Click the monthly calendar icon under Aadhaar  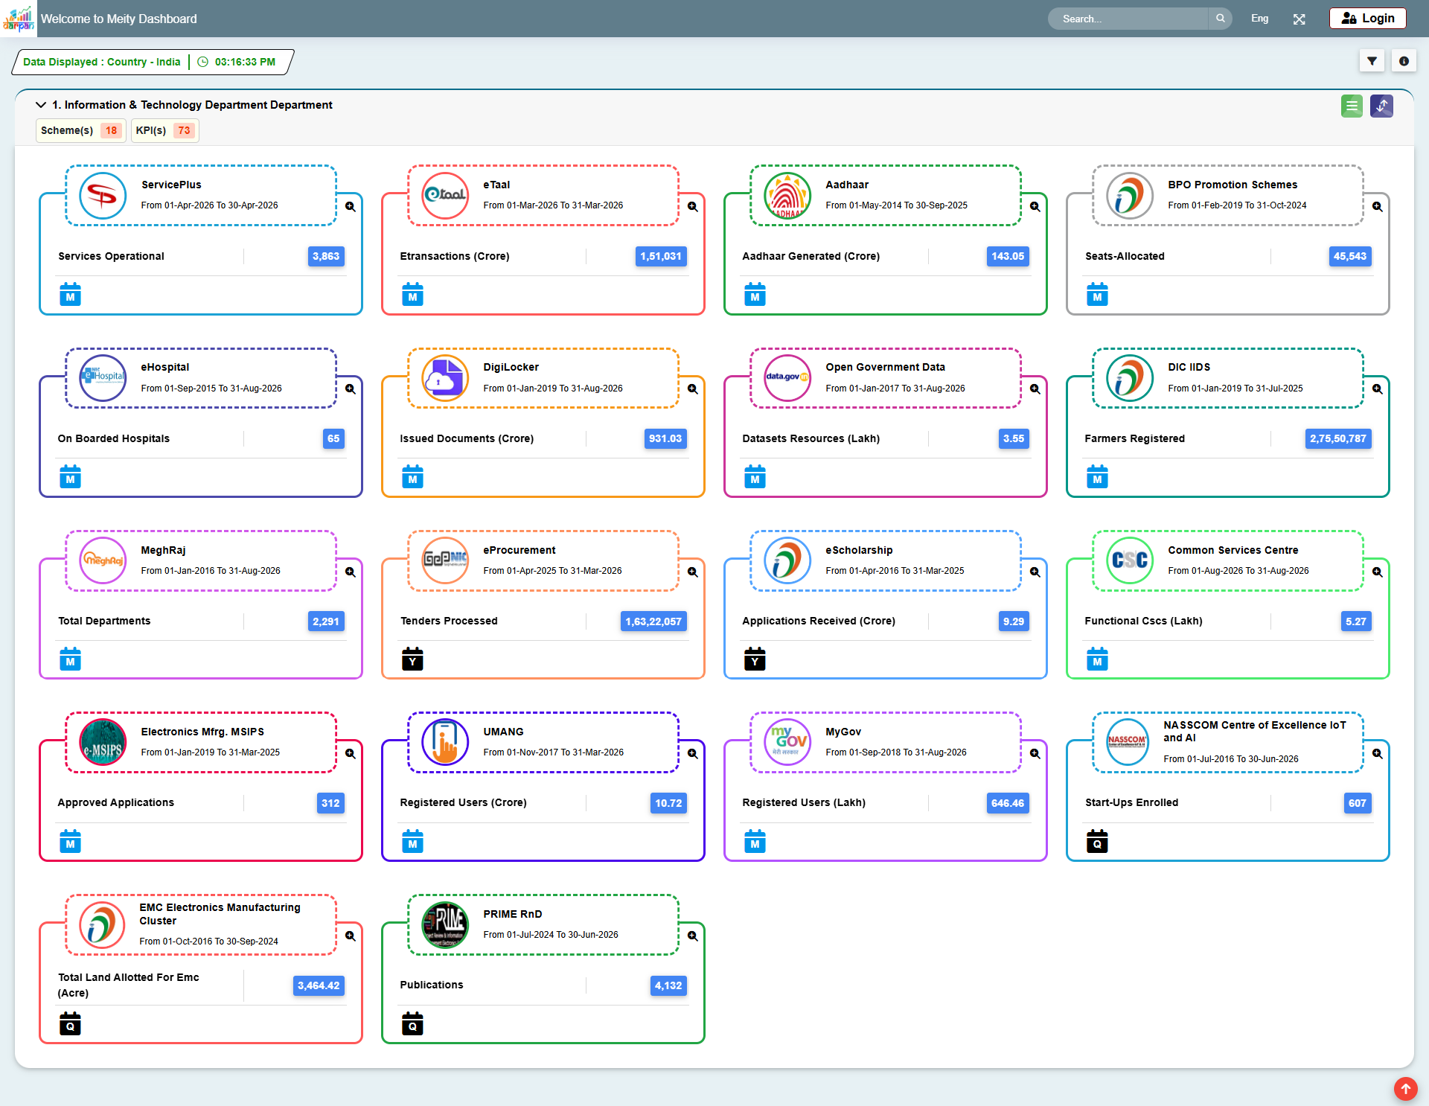[755, 295]
